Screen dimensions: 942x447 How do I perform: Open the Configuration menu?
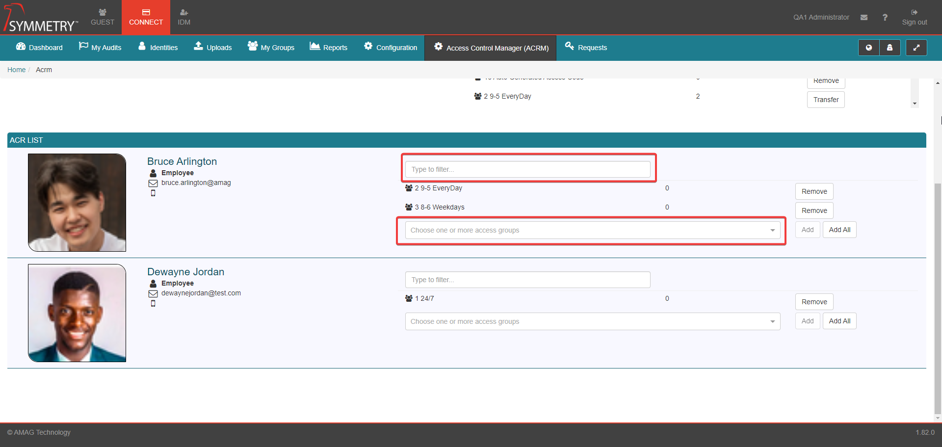[391, 48]
